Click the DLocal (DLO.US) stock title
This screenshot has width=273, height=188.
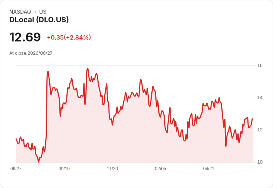click(x=39, y=20)
